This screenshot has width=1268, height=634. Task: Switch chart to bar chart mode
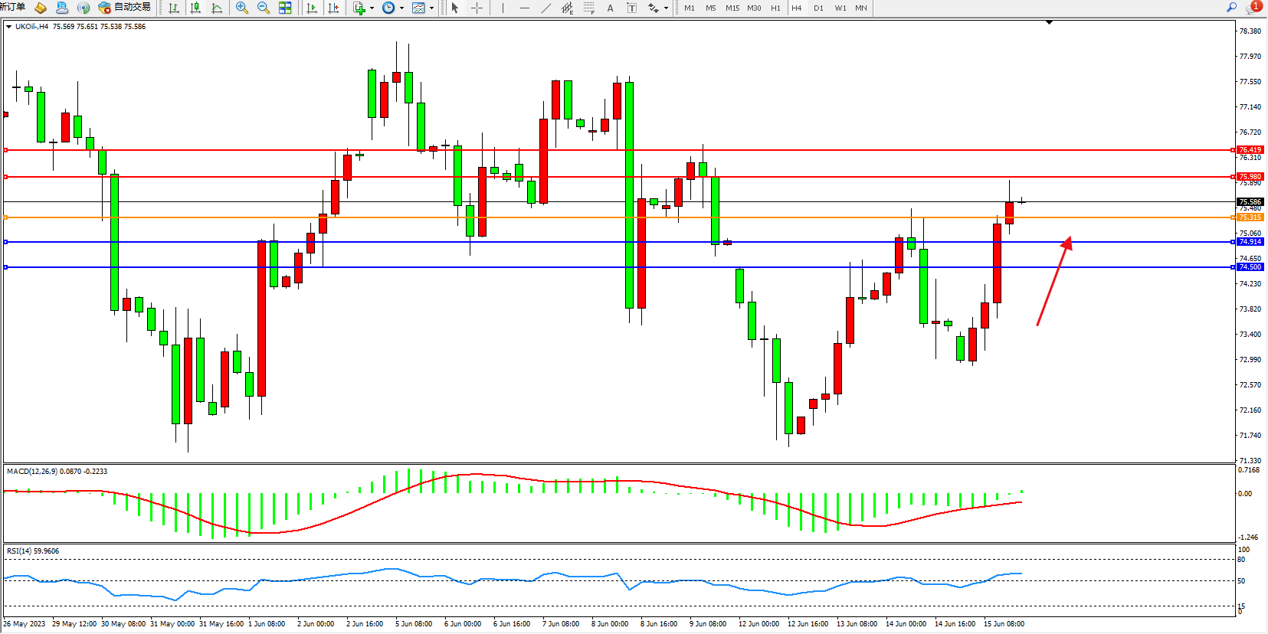[174, 8]
